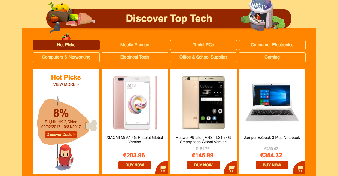The image size is (338, 176).
Task: Open the Tablet PCs category
Action: [x=203, y=45]
